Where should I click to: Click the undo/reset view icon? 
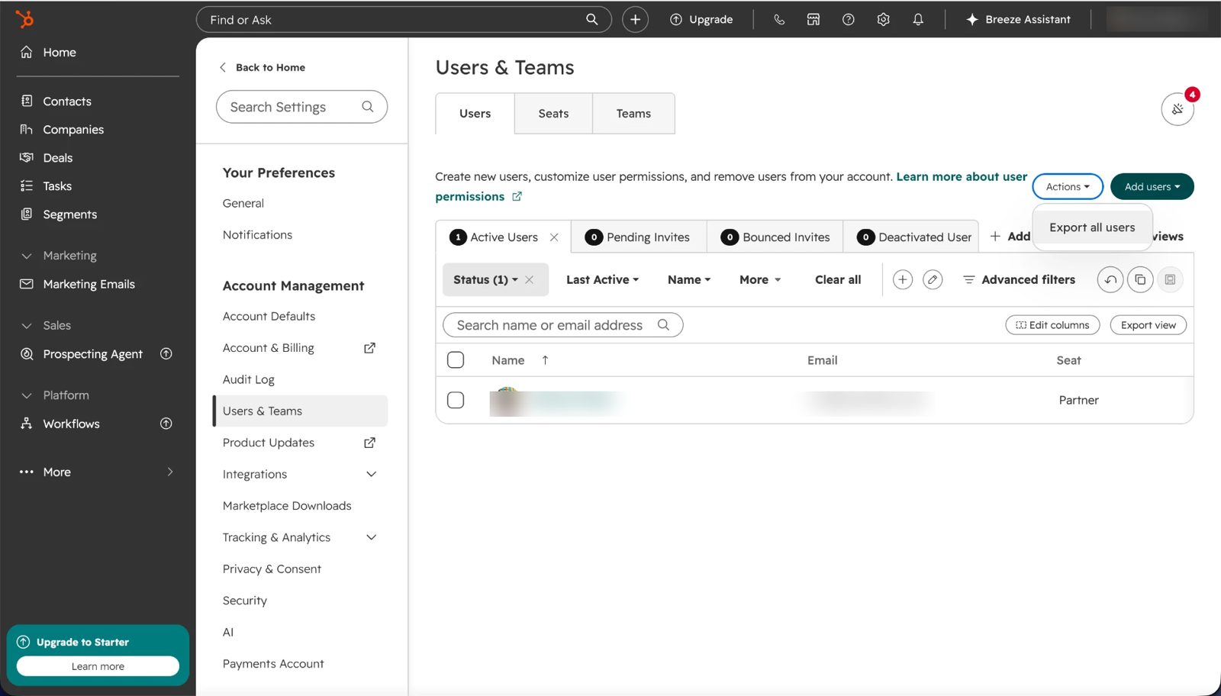pyautogui.click(x=1110, y=279)
